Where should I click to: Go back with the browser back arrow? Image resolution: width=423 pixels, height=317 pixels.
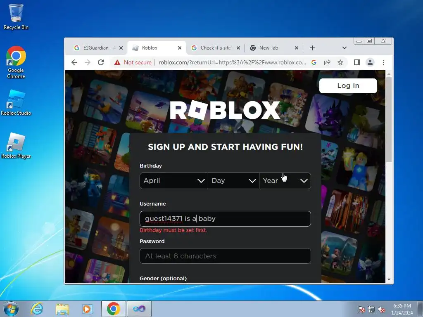74,63
